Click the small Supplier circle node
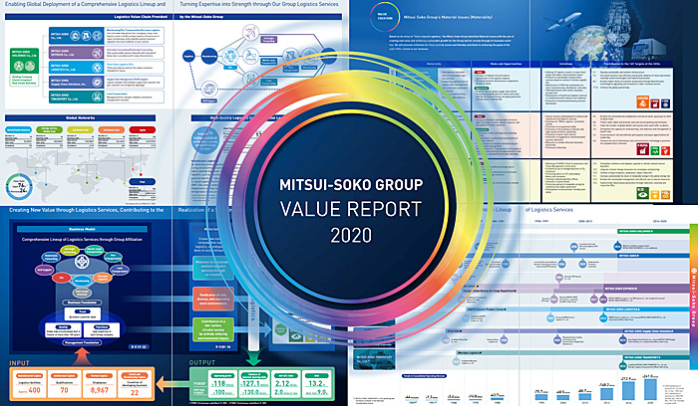This screenshot has height=406, width=698. tap(188, 56)
